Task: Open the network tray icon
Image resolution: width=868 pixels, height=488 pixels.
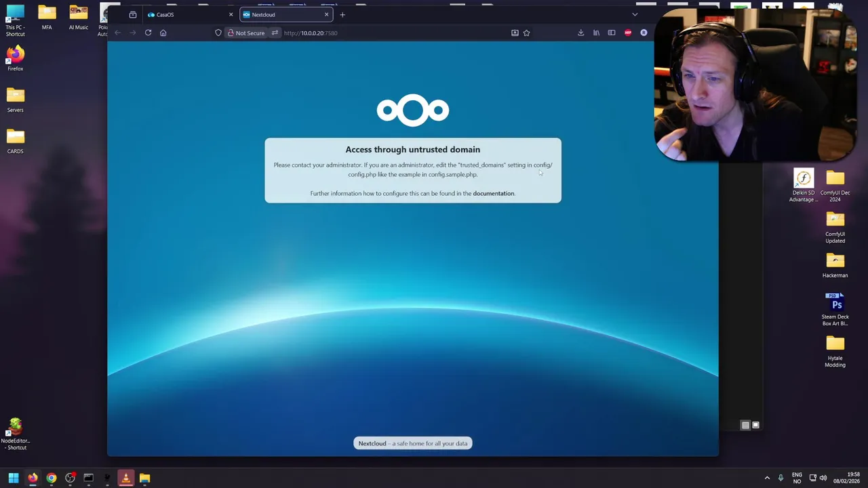Action: 812,478
